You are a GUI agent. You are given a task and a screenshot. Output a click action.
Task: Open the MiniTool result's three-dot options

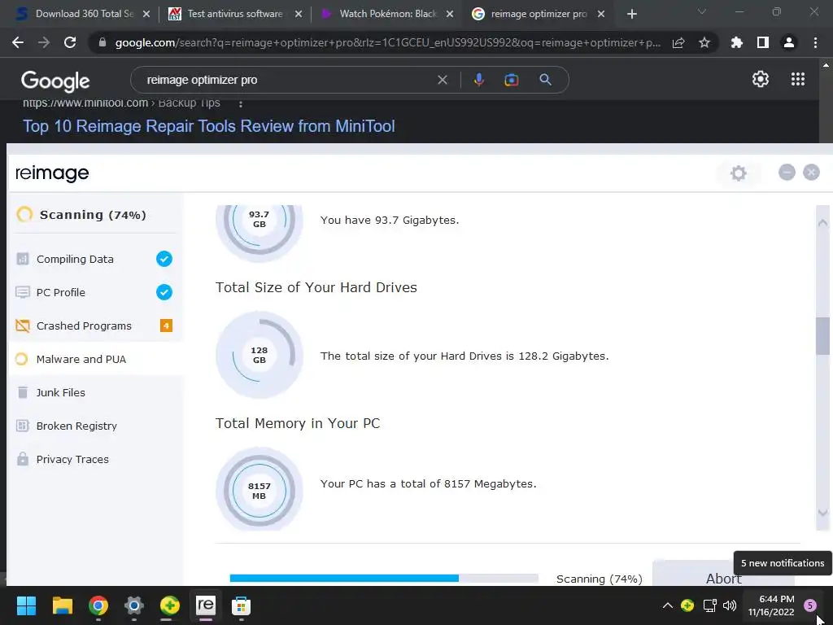(241, 103)
